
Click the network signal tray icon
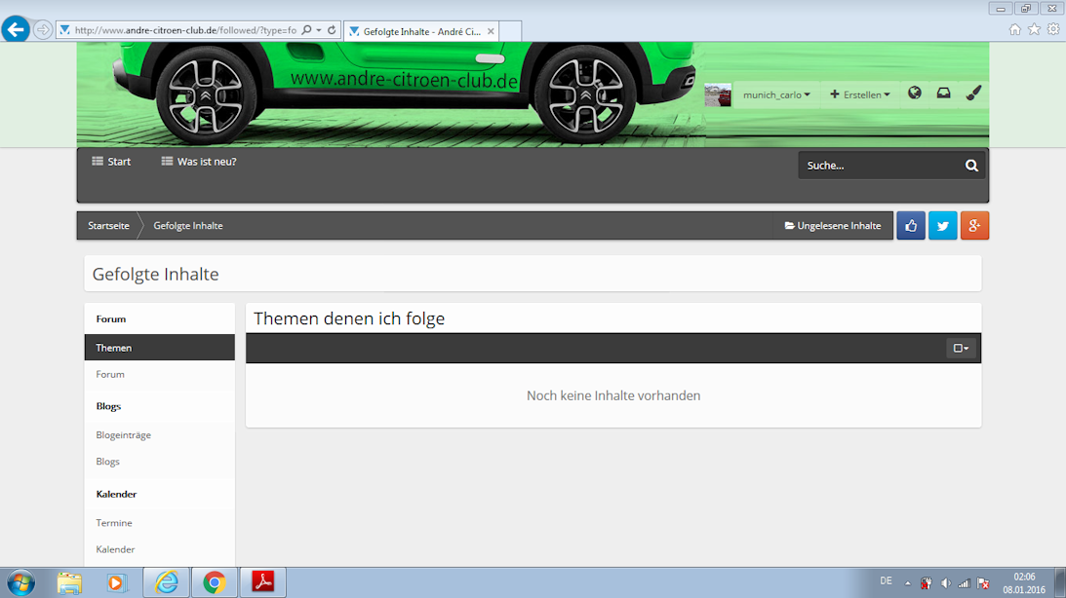964,583
